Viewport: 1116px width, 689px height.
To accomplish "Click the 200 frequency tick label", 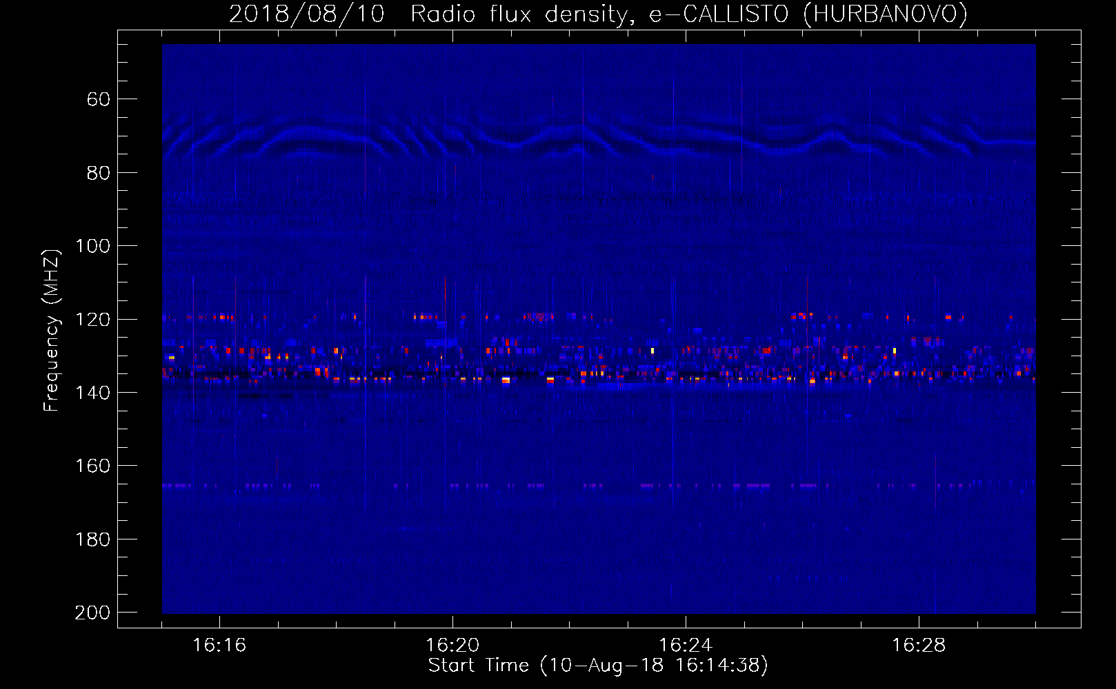I will point(92,613).
